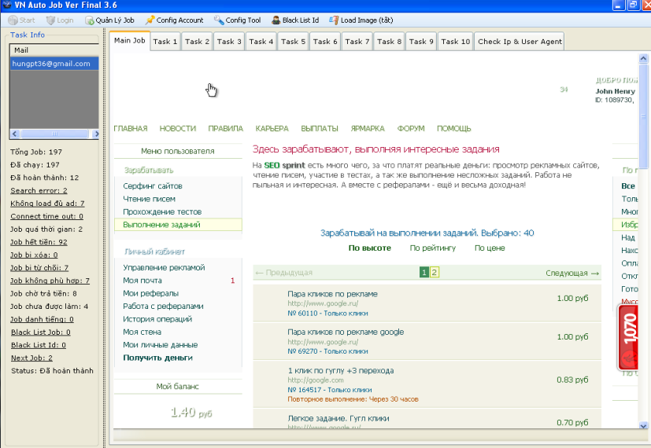This screenshot has height=448, width=651.
Task: Switch to Task 9 tab
Action: [421, 42]
